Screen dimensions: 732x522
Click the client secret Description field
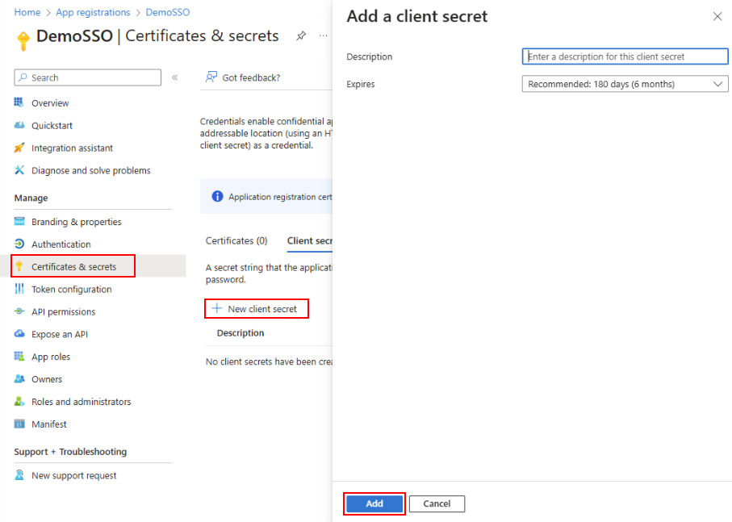coord(625,56)
